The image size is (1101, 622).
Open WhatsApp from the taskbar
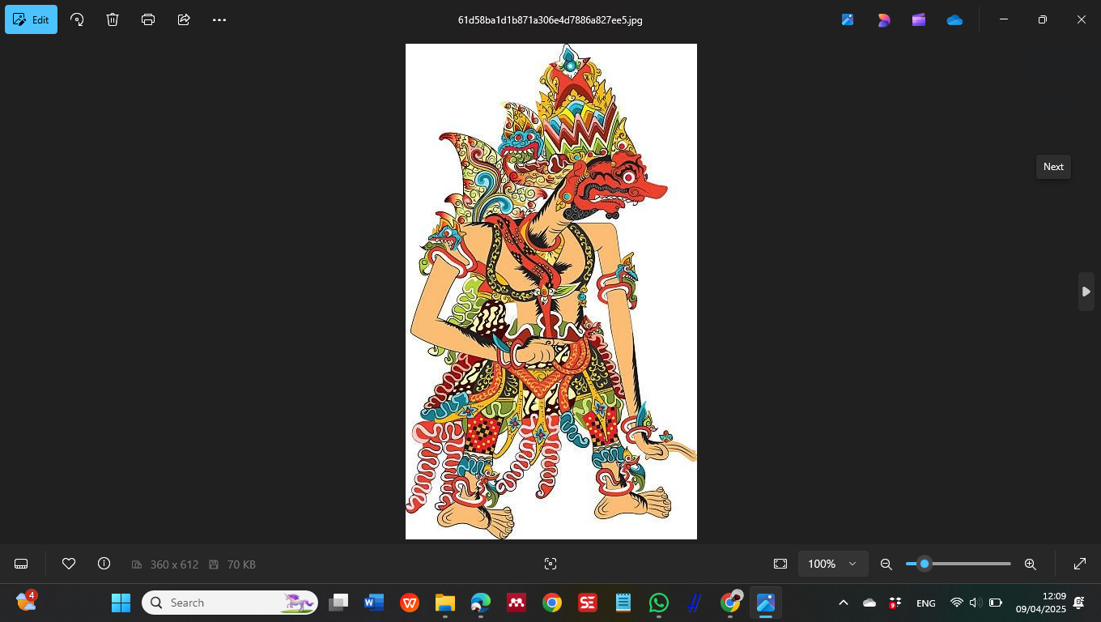coord(659,603)
